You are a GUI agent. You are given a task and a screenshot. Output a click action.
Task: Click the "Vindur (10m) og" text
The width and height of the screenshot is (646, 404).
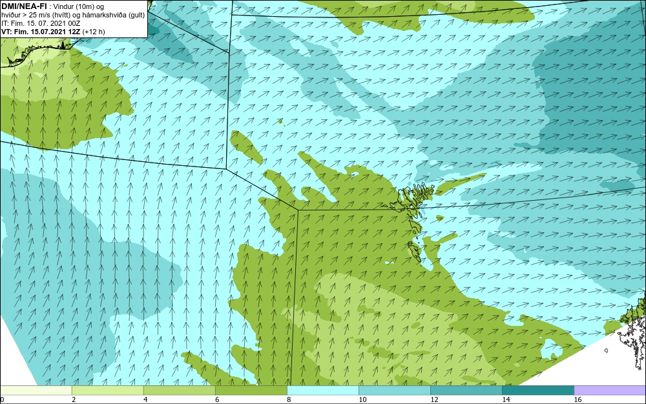click(x=79, y=6)
